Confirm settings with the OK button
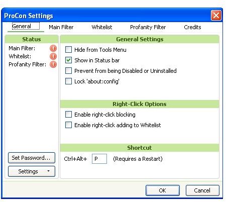This screenshot has width=226, height=202. pyautogui.click(x=163, y=190)
